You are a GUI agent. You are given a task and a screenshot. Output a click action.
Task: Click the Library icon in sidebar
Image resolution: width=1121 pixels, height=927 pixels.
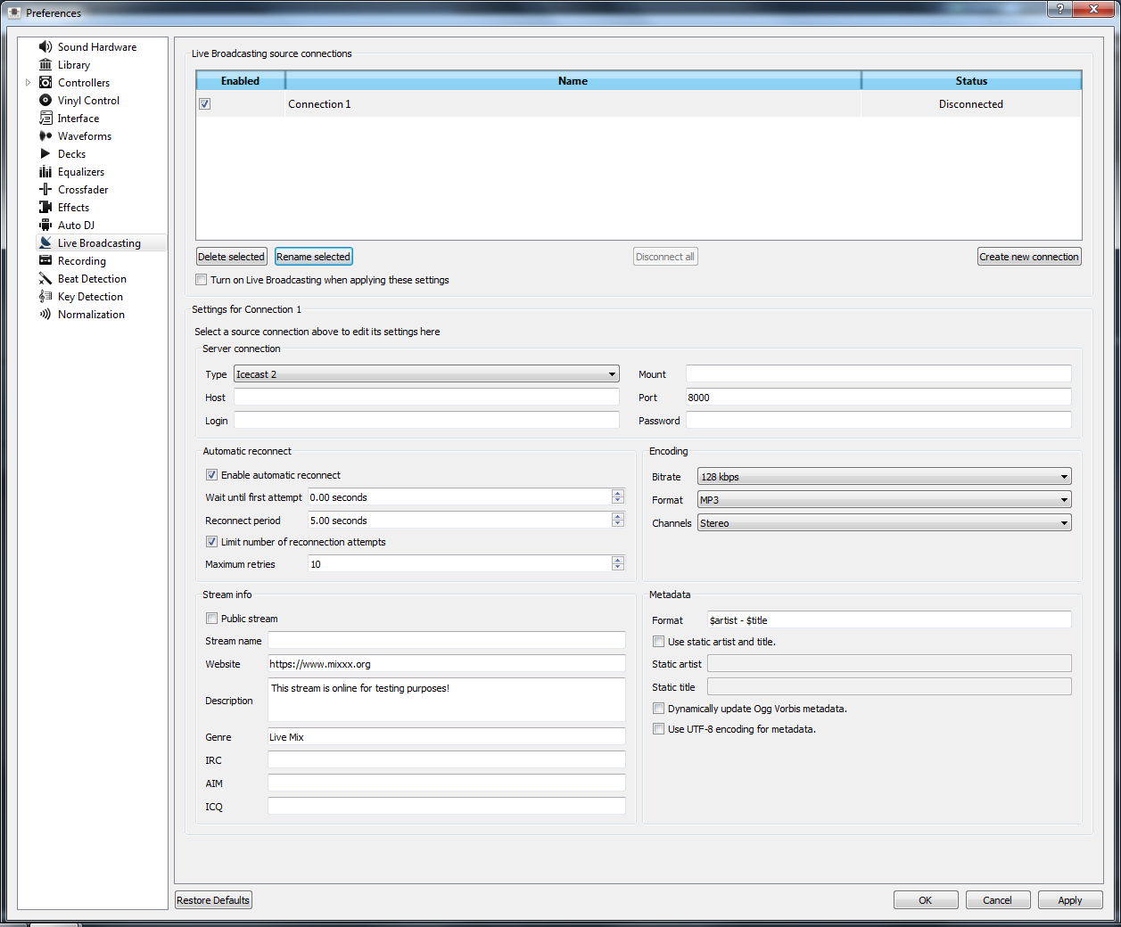pyautogui.click(x=45, y=64)
